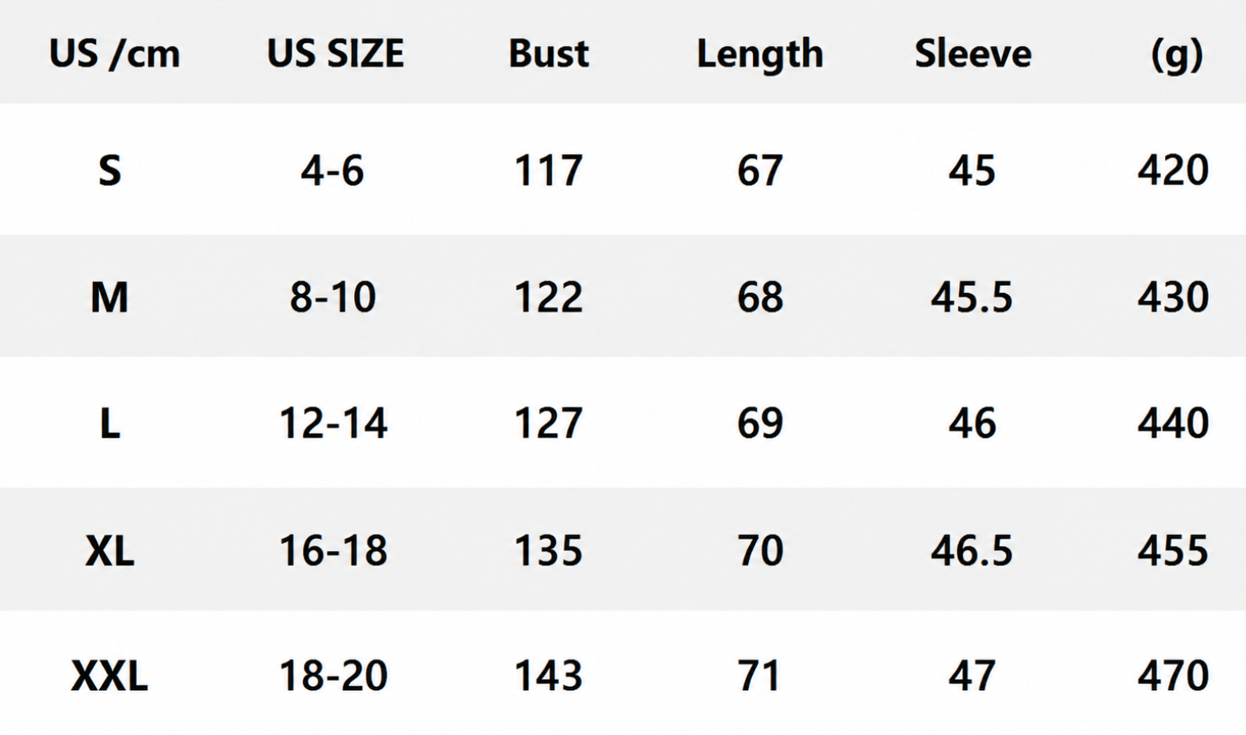The width and height of the screenshot is (1246, 735).
Task: Click sleeve value 45.5
Action: 972,297
